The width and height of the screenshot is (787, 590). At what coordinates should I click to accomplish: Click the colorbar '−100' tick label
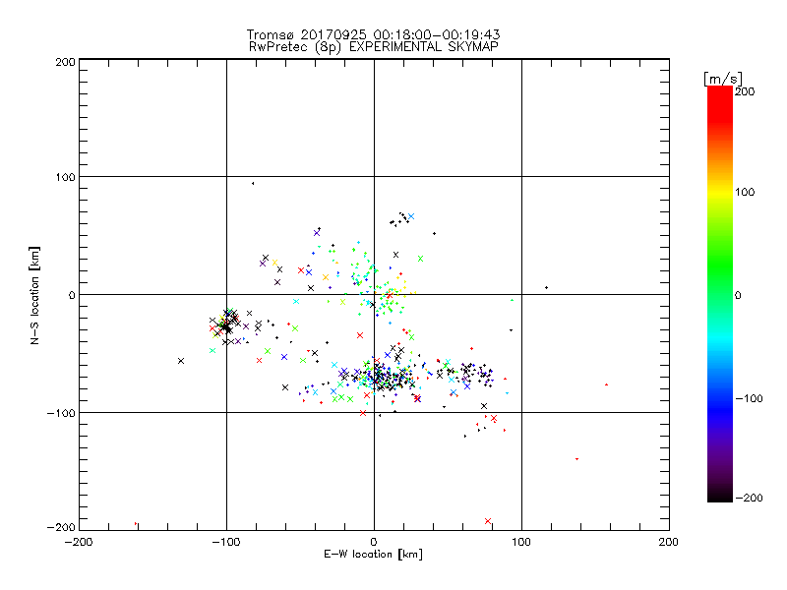[750, 398]
